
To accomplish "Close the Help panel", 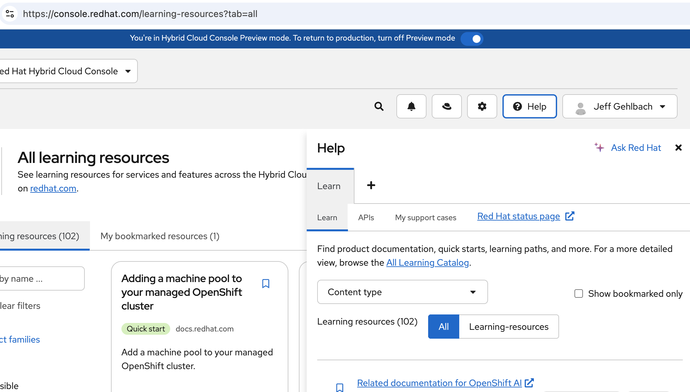I will click(x=678, y=148).
